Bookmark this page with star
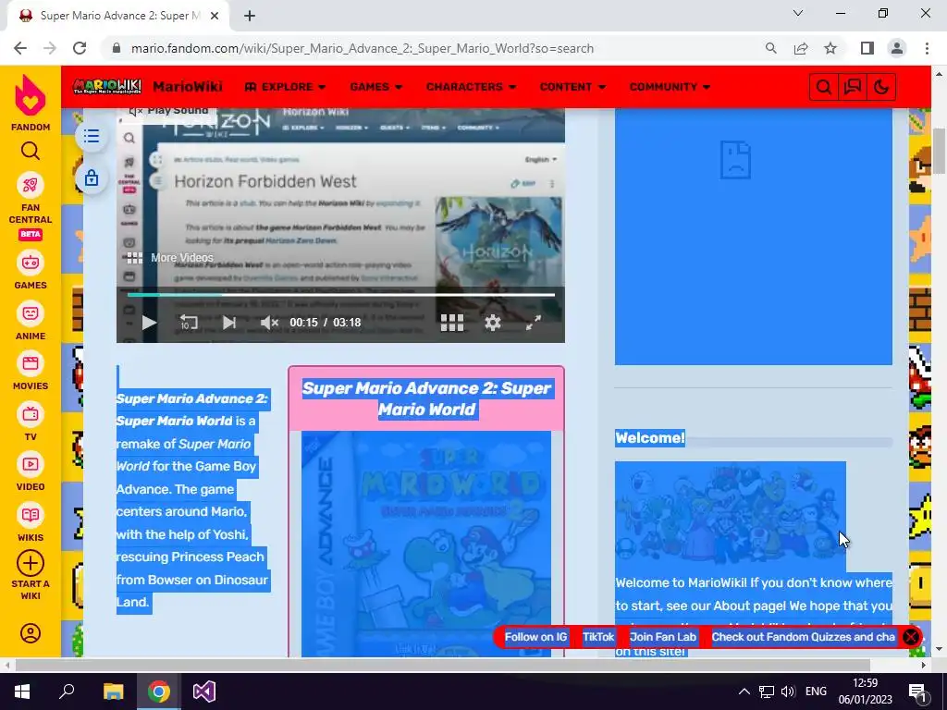 830,48
